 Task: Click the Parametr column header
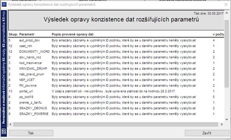pos(27,34)
